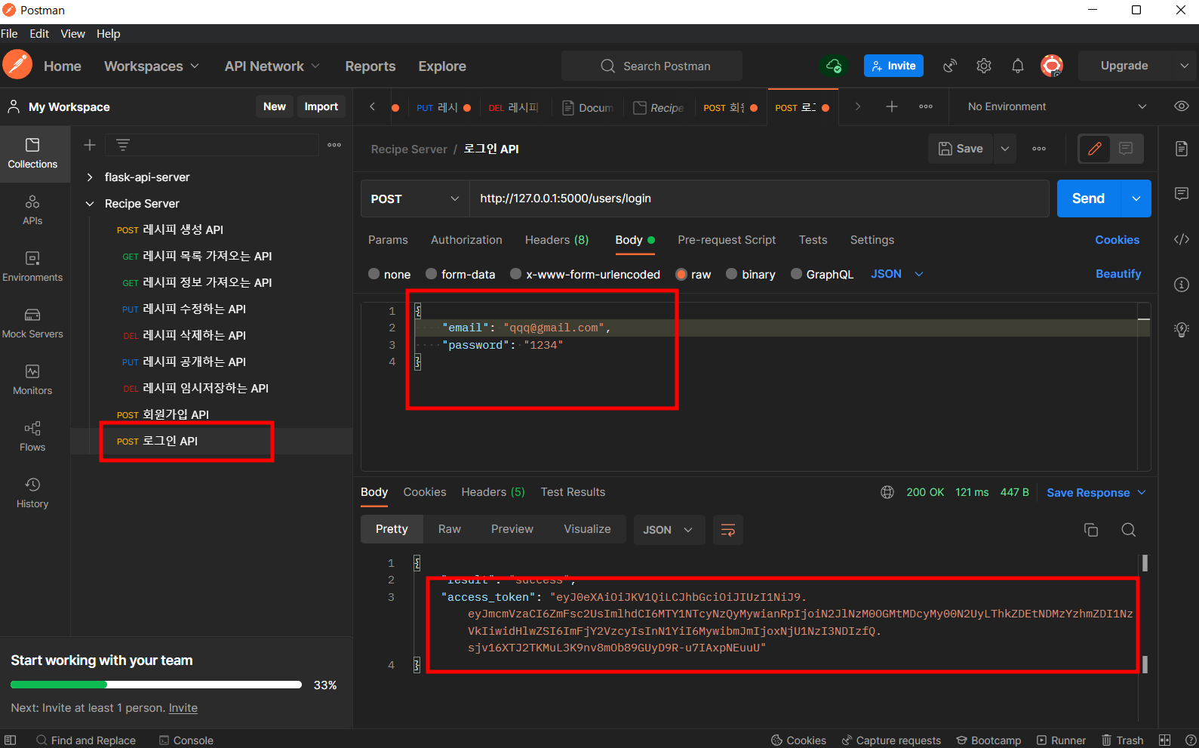Click the Send button
The height and width of the screenshot is (748, 1199).
click(x=1089, y=199)
